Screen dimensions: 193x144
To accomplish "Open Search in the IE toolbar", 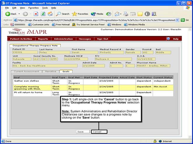I will click(63, 14).
